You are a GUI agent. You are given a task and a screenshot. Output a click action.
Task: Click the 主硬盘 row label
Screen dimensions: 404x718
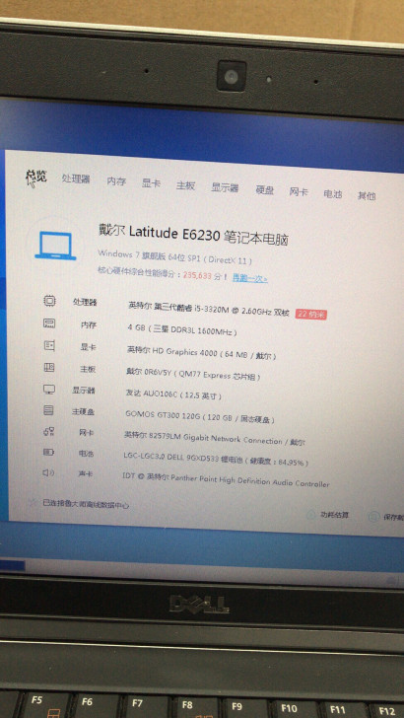(83, 411)
